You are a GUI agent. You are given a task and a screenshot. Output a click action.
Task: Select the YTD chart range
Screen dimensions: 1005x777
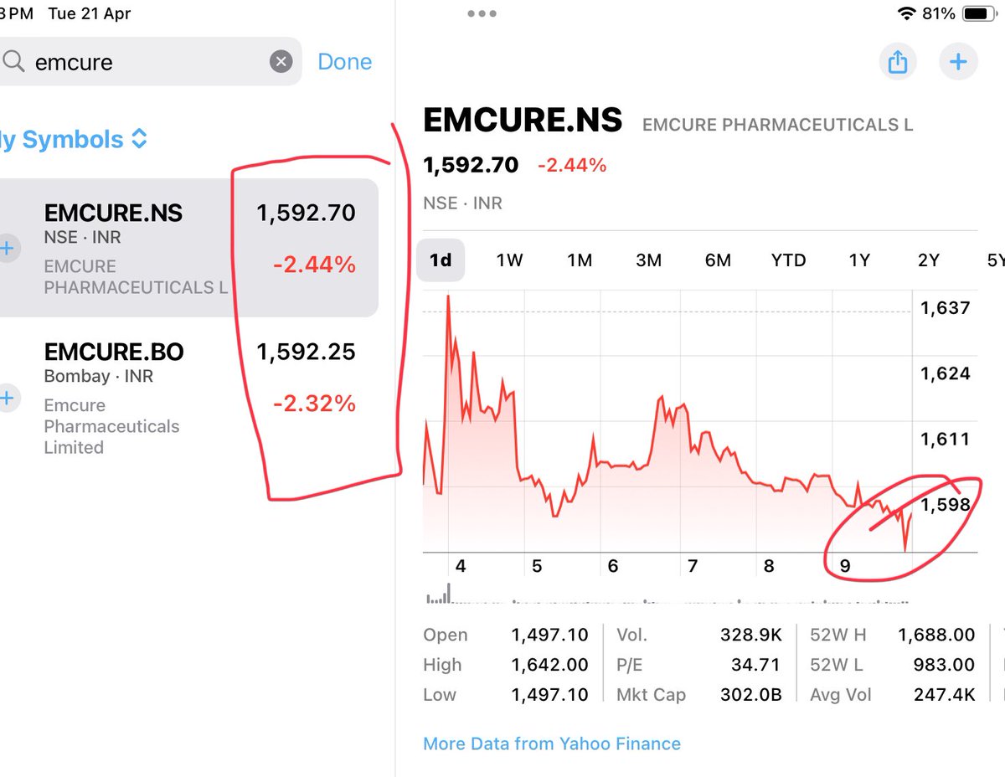(x=788, y=260)
